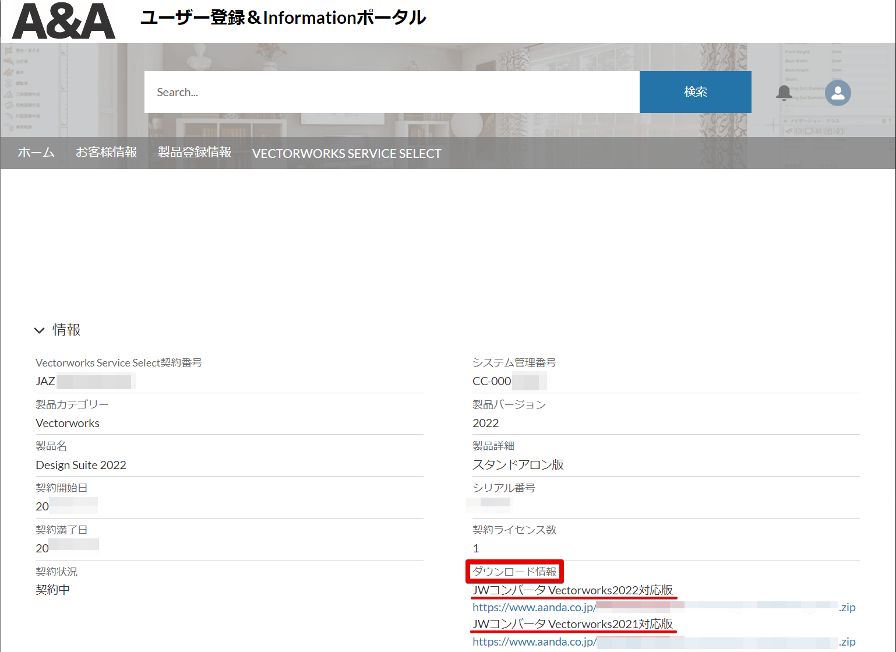Click the 製品カテゴリー label

(x=72, y=404)
